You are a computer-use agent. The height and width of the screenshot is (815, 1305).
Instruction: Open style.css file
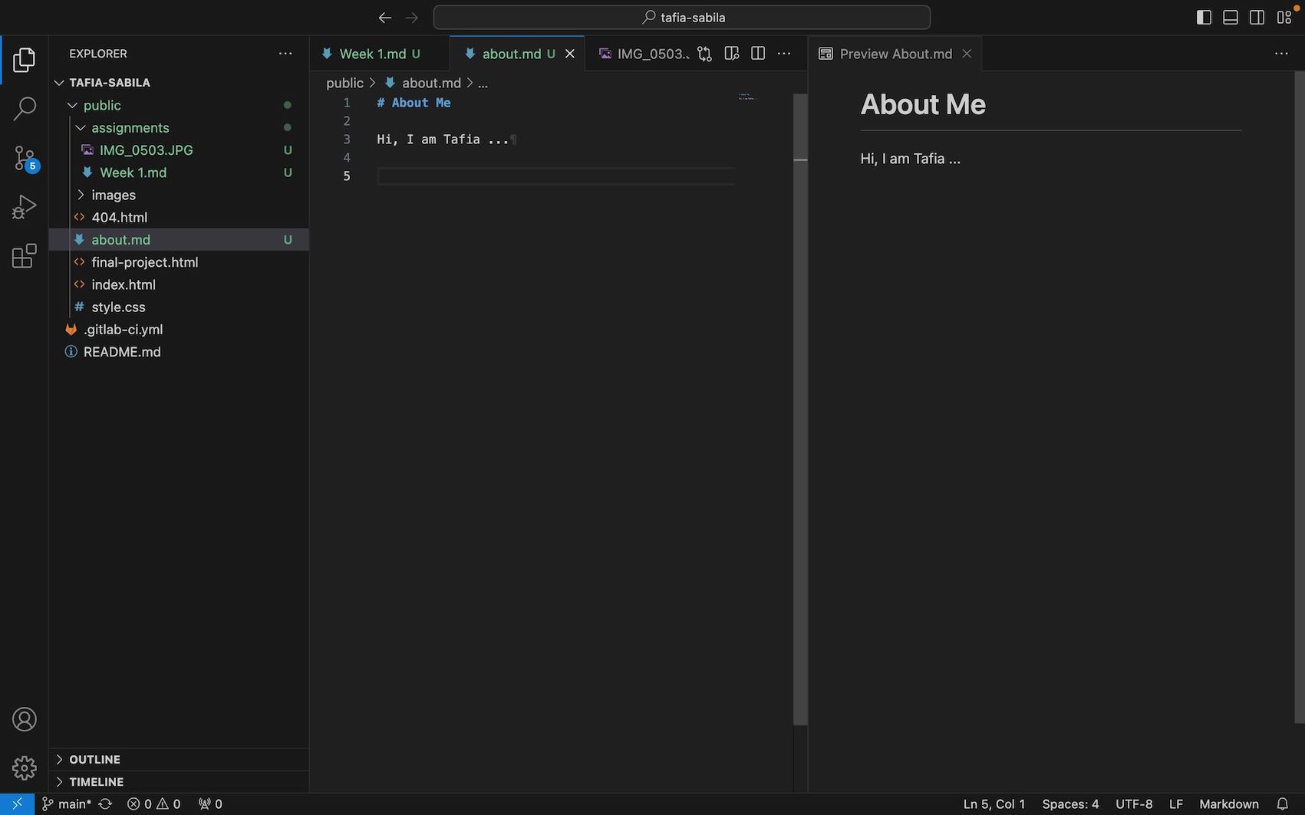(x=179, y=307)
